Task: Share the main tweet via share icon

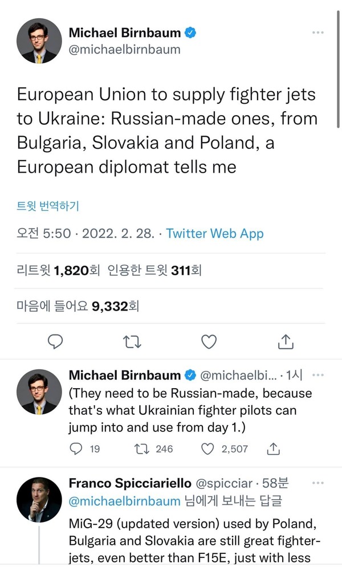Action: (x=286, y=341)
